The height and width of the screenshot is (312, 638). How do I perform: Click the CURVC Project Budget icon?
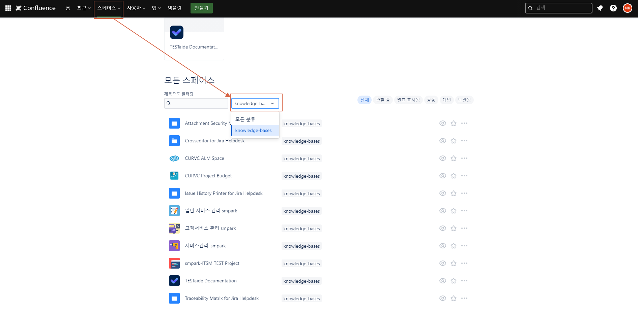[x=174, y=176]
